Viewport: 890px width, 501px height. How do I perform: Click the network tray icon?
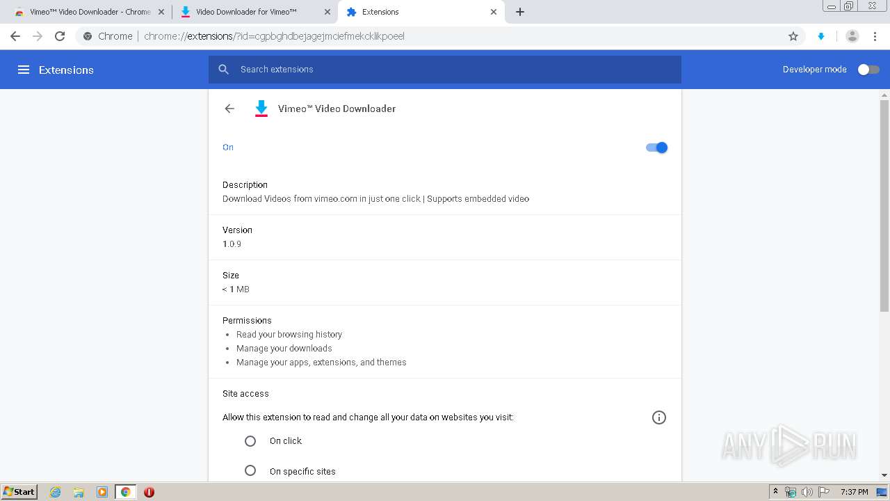click(x=791, y=492)
